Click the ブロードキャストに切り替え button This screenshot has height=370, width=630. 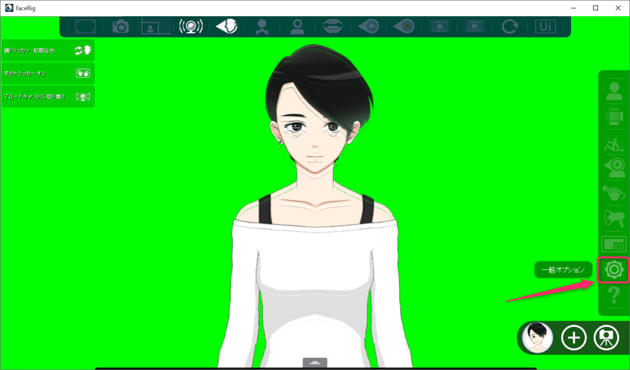(x=48, y=96)
